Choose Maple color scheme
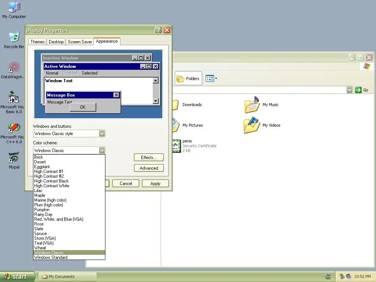The width and height of the screenshot is (376, 282). click(69, 195)
